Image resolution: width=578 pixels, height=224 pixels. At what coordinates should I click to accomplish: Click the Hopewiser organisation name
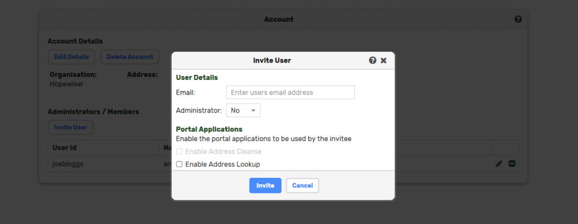coord(67,84)
